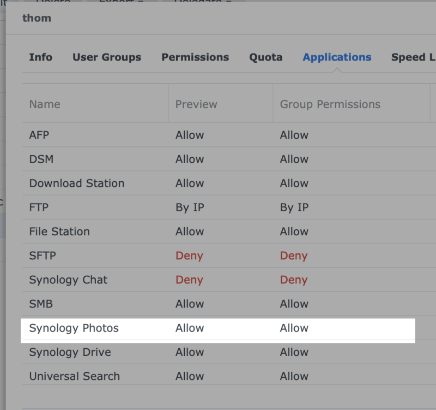Click the thom user dialog title
Image resolution: width=436 pixels, height=410 pixels.
coord(37,18)
